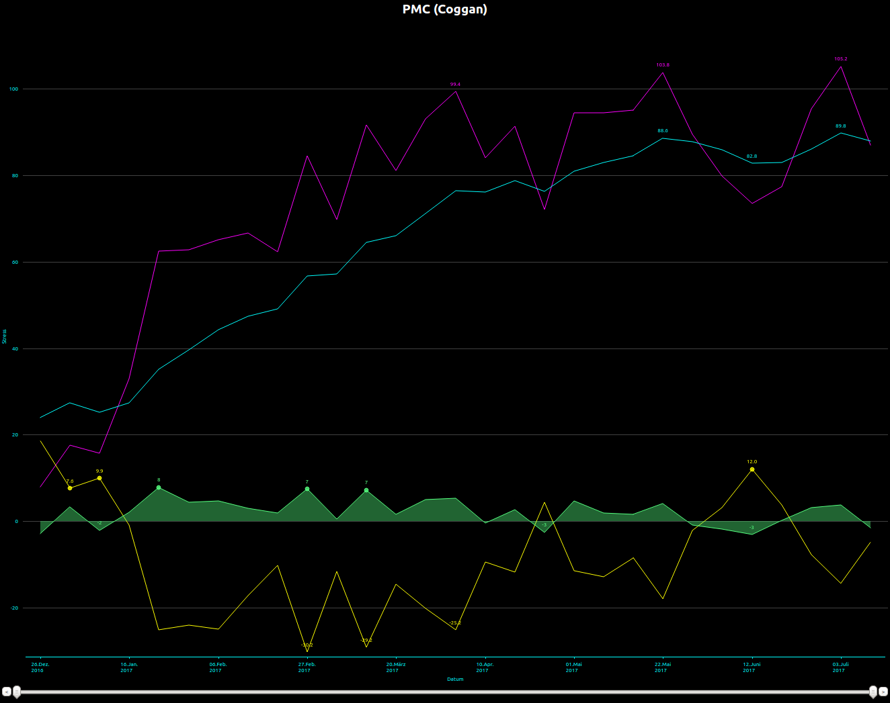This screenshot has width=890, height=703.
Task: Click the yellow low value -25.2
Action: tap(455, 623)
